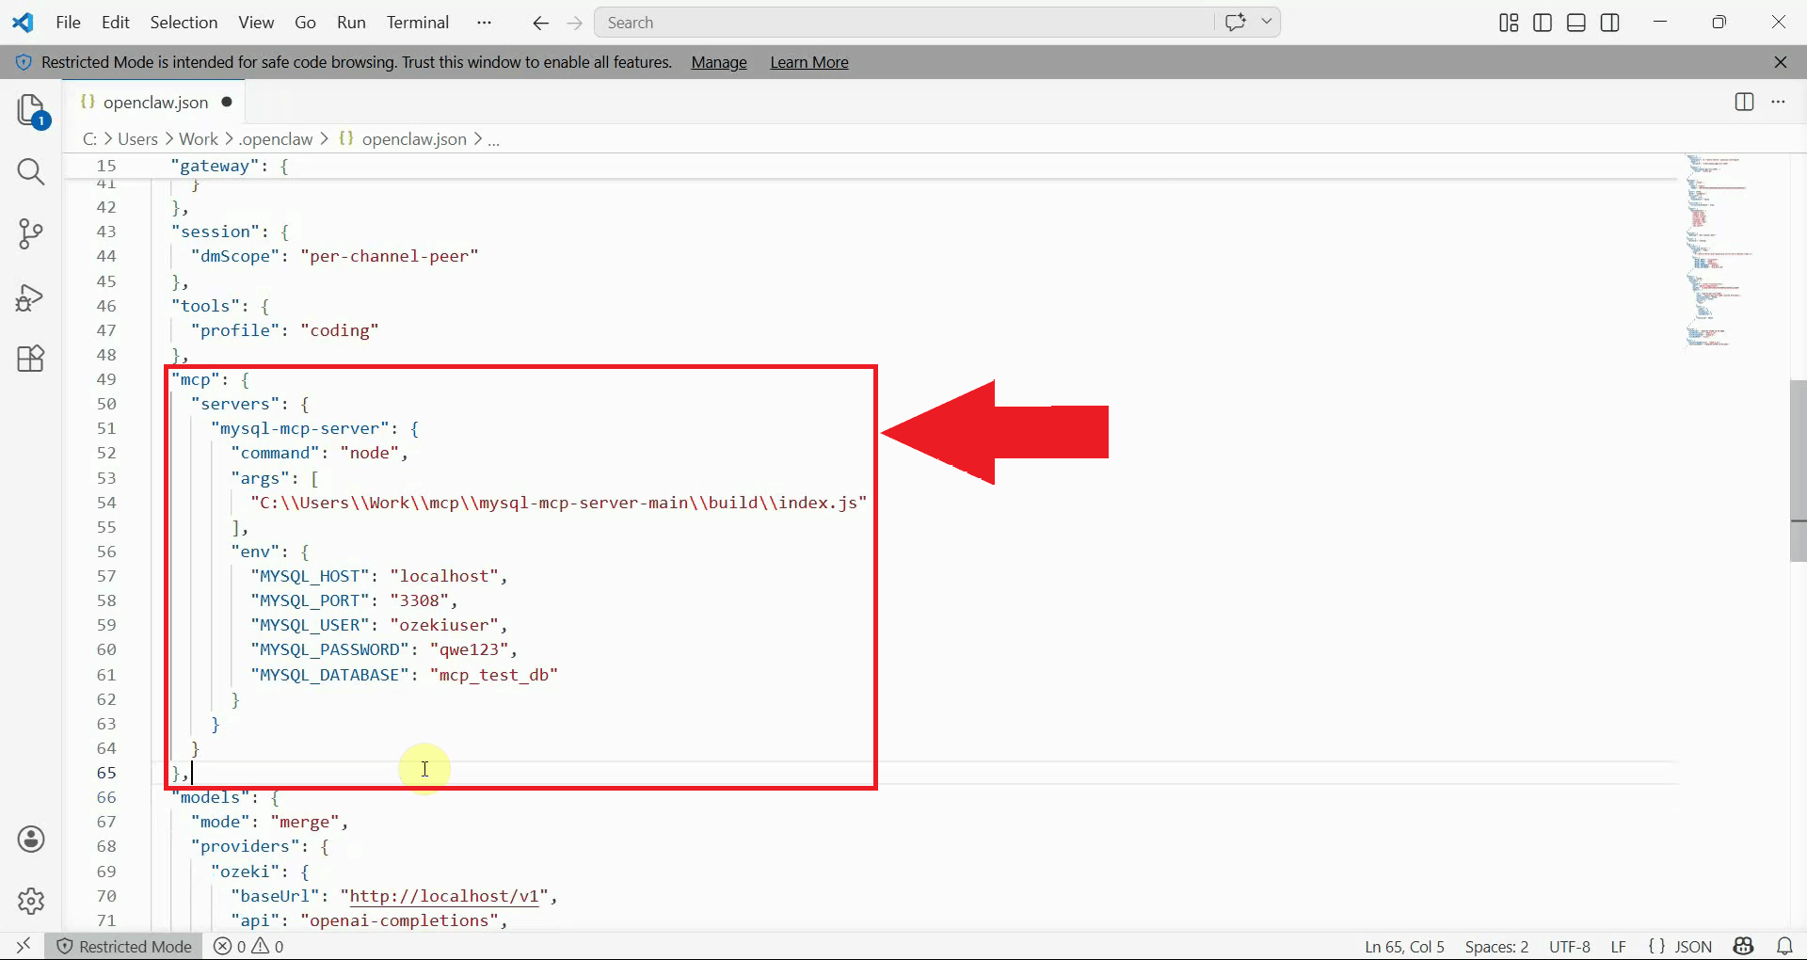The width and height of the screenshot is (1807, 960).
Task: Open the Selection menu
Action: coord(184,23)
